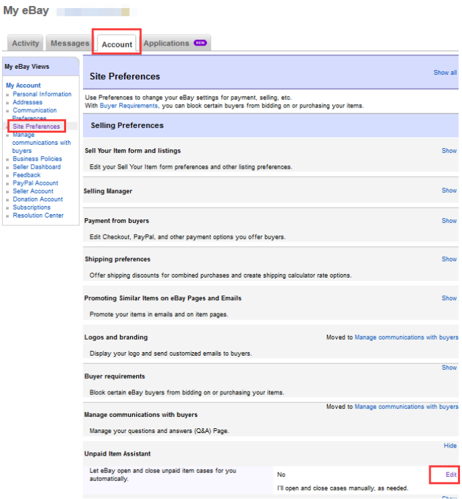
Task: Open Manage communications link beside Logos and branding
Action: click(406, 338)
